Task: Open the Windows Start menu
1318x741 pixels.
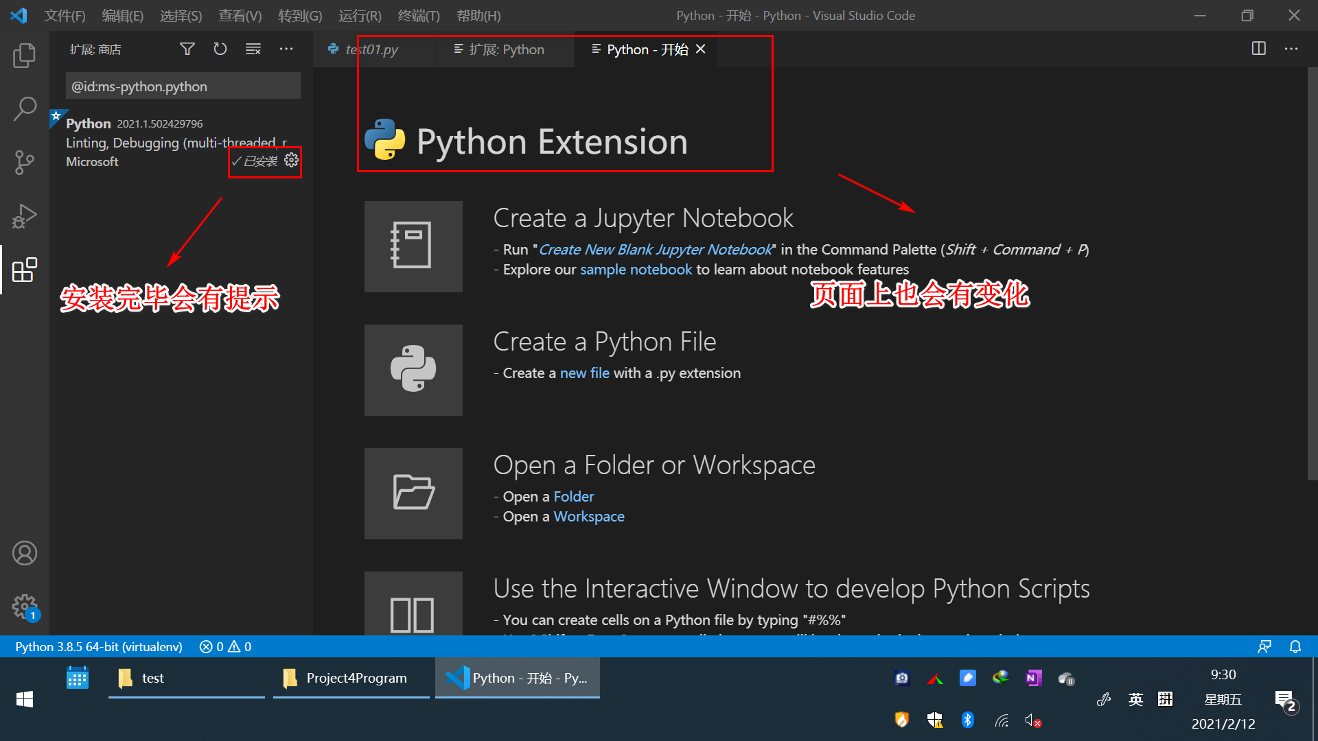Action: [x=25, y=699]
